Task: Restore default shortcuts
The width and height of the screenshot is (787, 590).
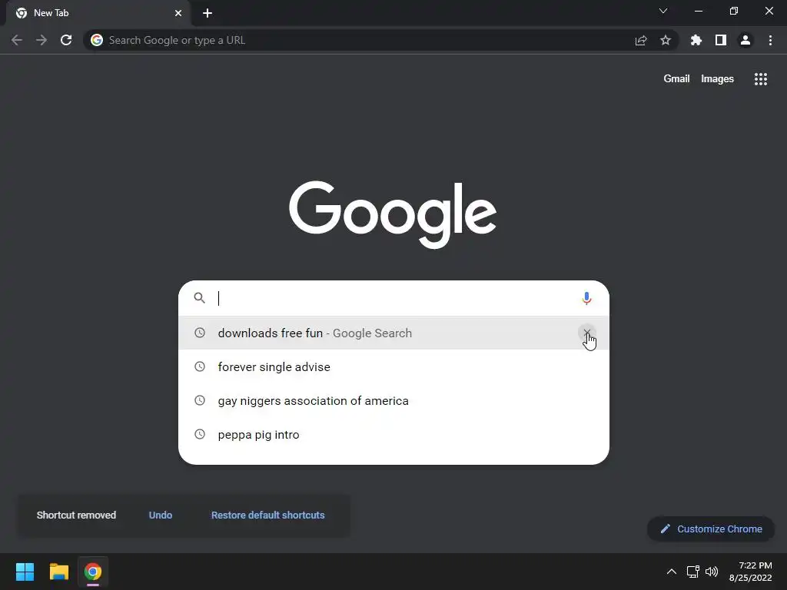Action: tap(268, 515)
